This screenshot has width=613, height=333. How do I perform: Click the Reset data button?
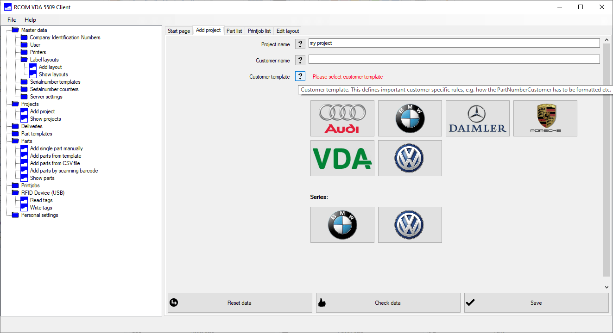click(240, 303)
